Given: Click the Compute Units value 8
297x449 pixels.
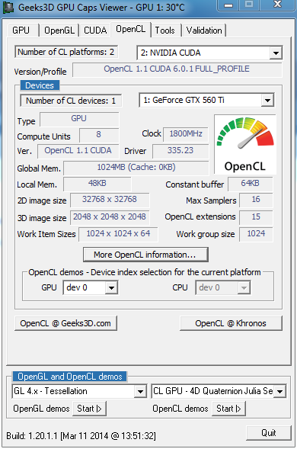Looking at the screenshot, I should (x=99, y=135).
